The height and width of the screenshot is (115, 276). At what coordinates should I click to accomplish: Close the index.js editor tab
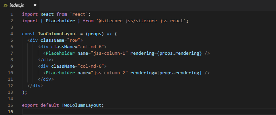[x=35, y=5]
